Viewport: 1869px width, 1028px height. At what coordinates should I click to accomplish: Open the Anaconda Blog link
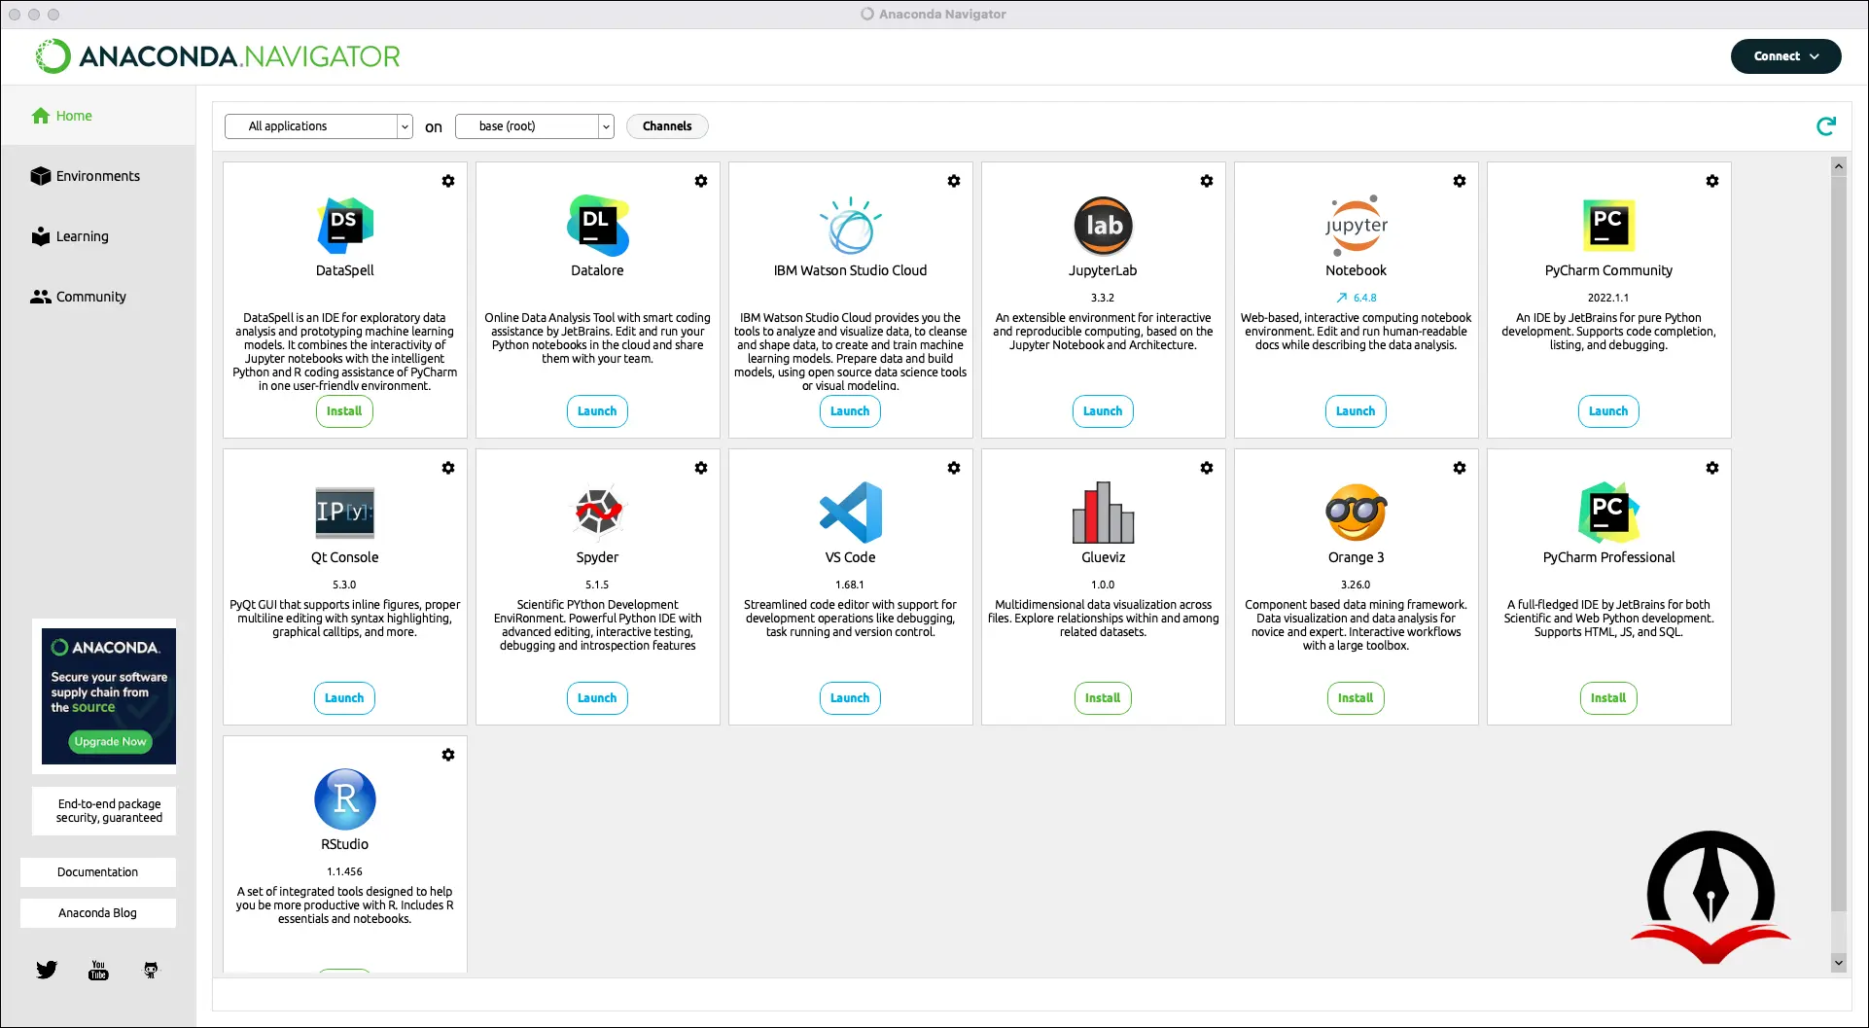[x=98, y=913]
